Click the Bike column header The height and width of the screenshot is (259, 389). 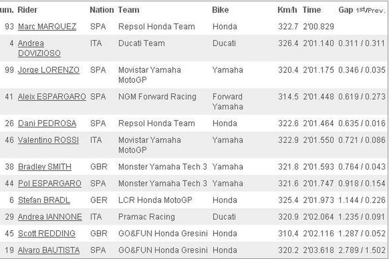[x=220, y=10]
